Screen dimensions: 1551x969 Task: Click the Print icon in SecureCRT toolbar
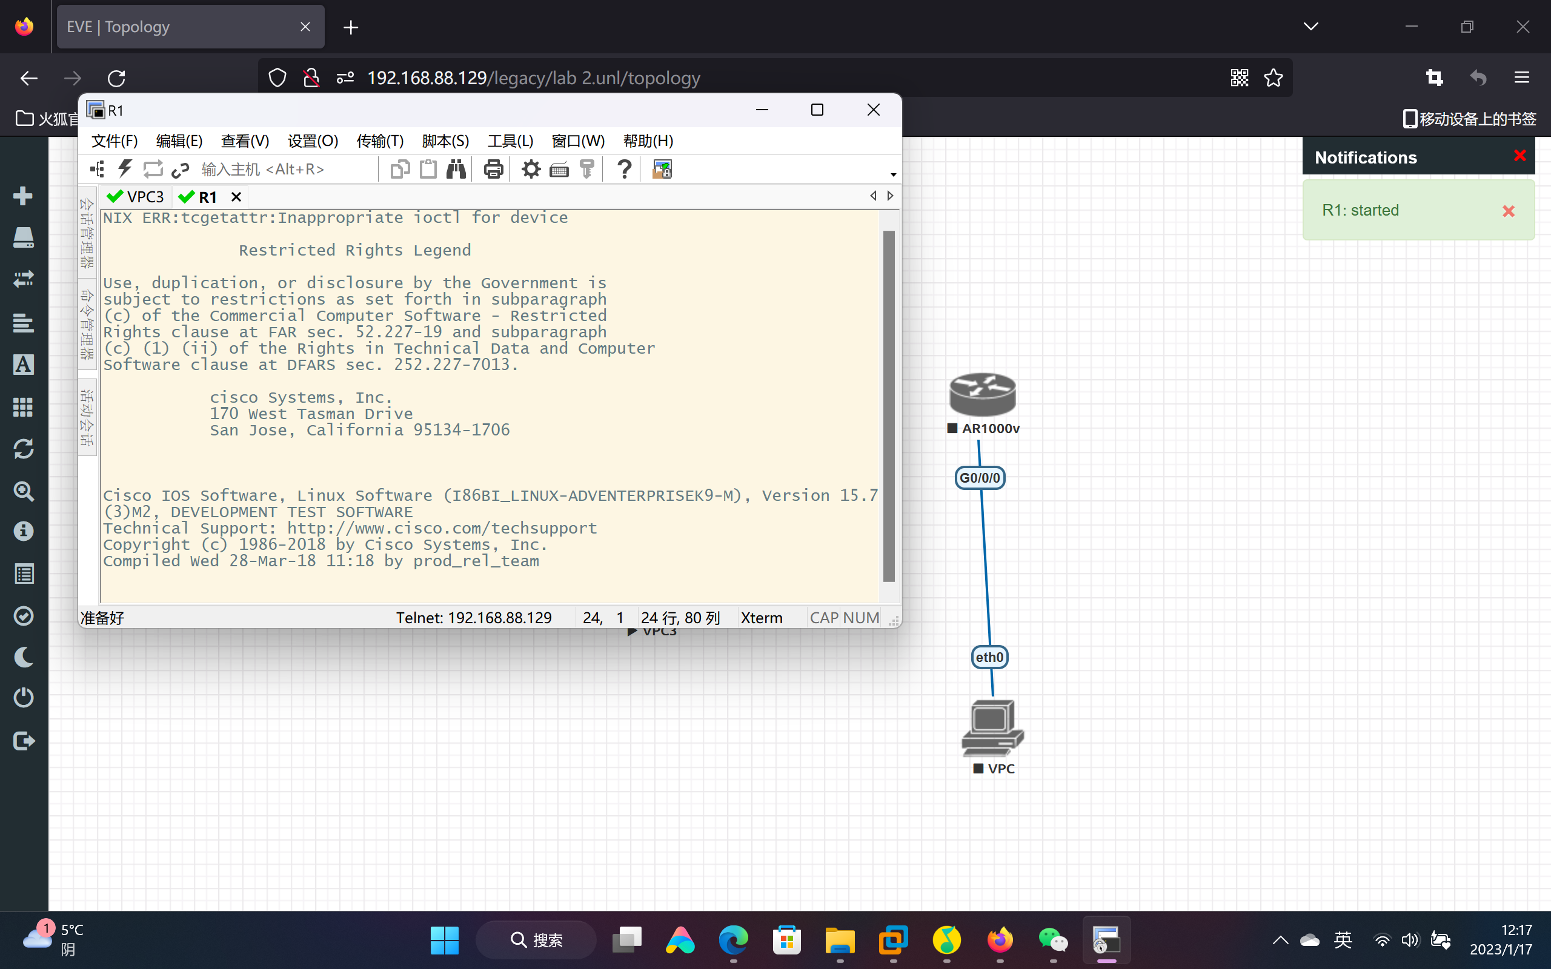[493, 169]
